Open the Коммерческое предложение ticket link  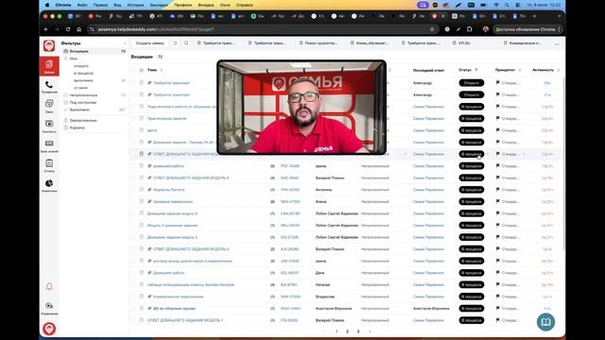coord(178,297)
